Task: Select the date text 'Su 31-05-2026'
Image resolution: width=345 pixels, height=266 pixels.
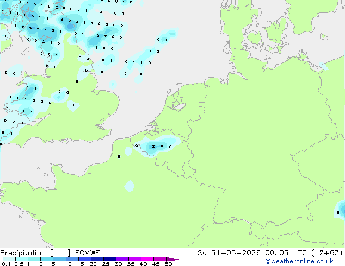Action: point(229,253)
